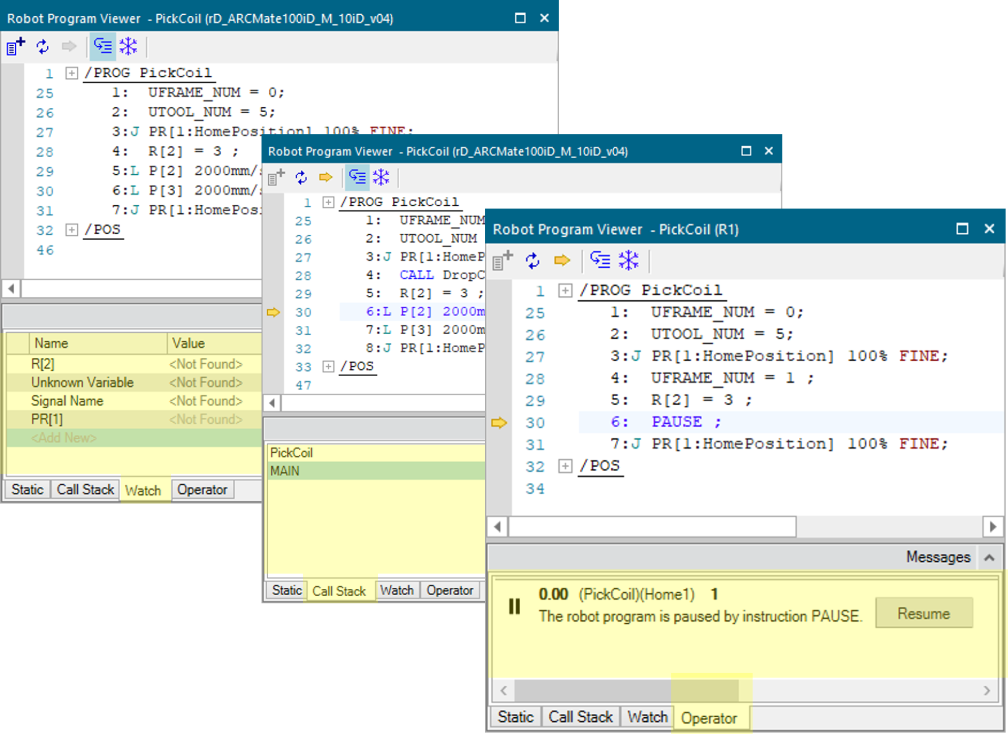
Task: Toggle the freeze snowflake icon in the leftmost viewer
Action: (128, 47)
